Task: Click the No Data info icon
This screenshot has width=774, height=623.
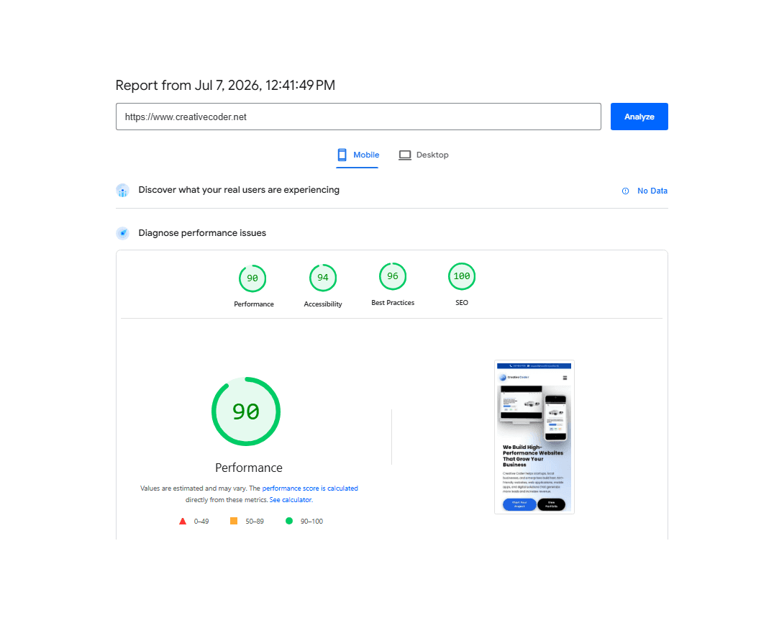Action: point(625,191)
